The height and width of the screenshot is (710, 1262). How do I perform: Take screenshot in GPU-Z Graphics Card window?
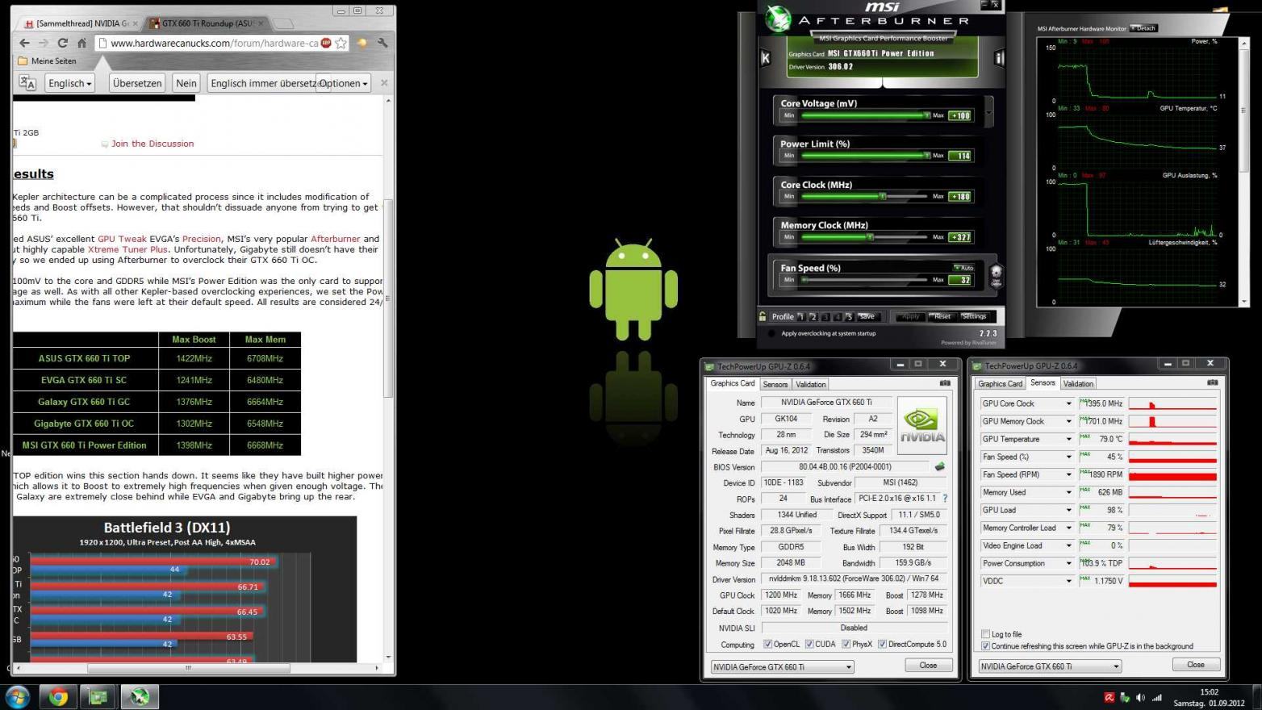[945, 383]
